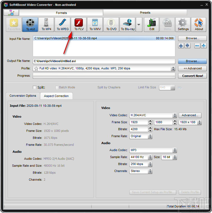212x213 pixels.
Task: Increase the frame width 1920 spinner
Action: tap(150, 121)
